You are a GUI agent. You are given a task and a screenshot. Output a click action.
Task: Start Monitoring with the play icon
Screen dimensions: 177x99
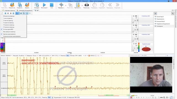pos(44,5)
